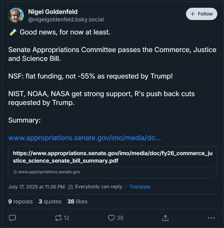Viewport: 224px width, 228px height.
Task: View the 3 quotes list
Action: pyautogui.click(x=50, y=202)
